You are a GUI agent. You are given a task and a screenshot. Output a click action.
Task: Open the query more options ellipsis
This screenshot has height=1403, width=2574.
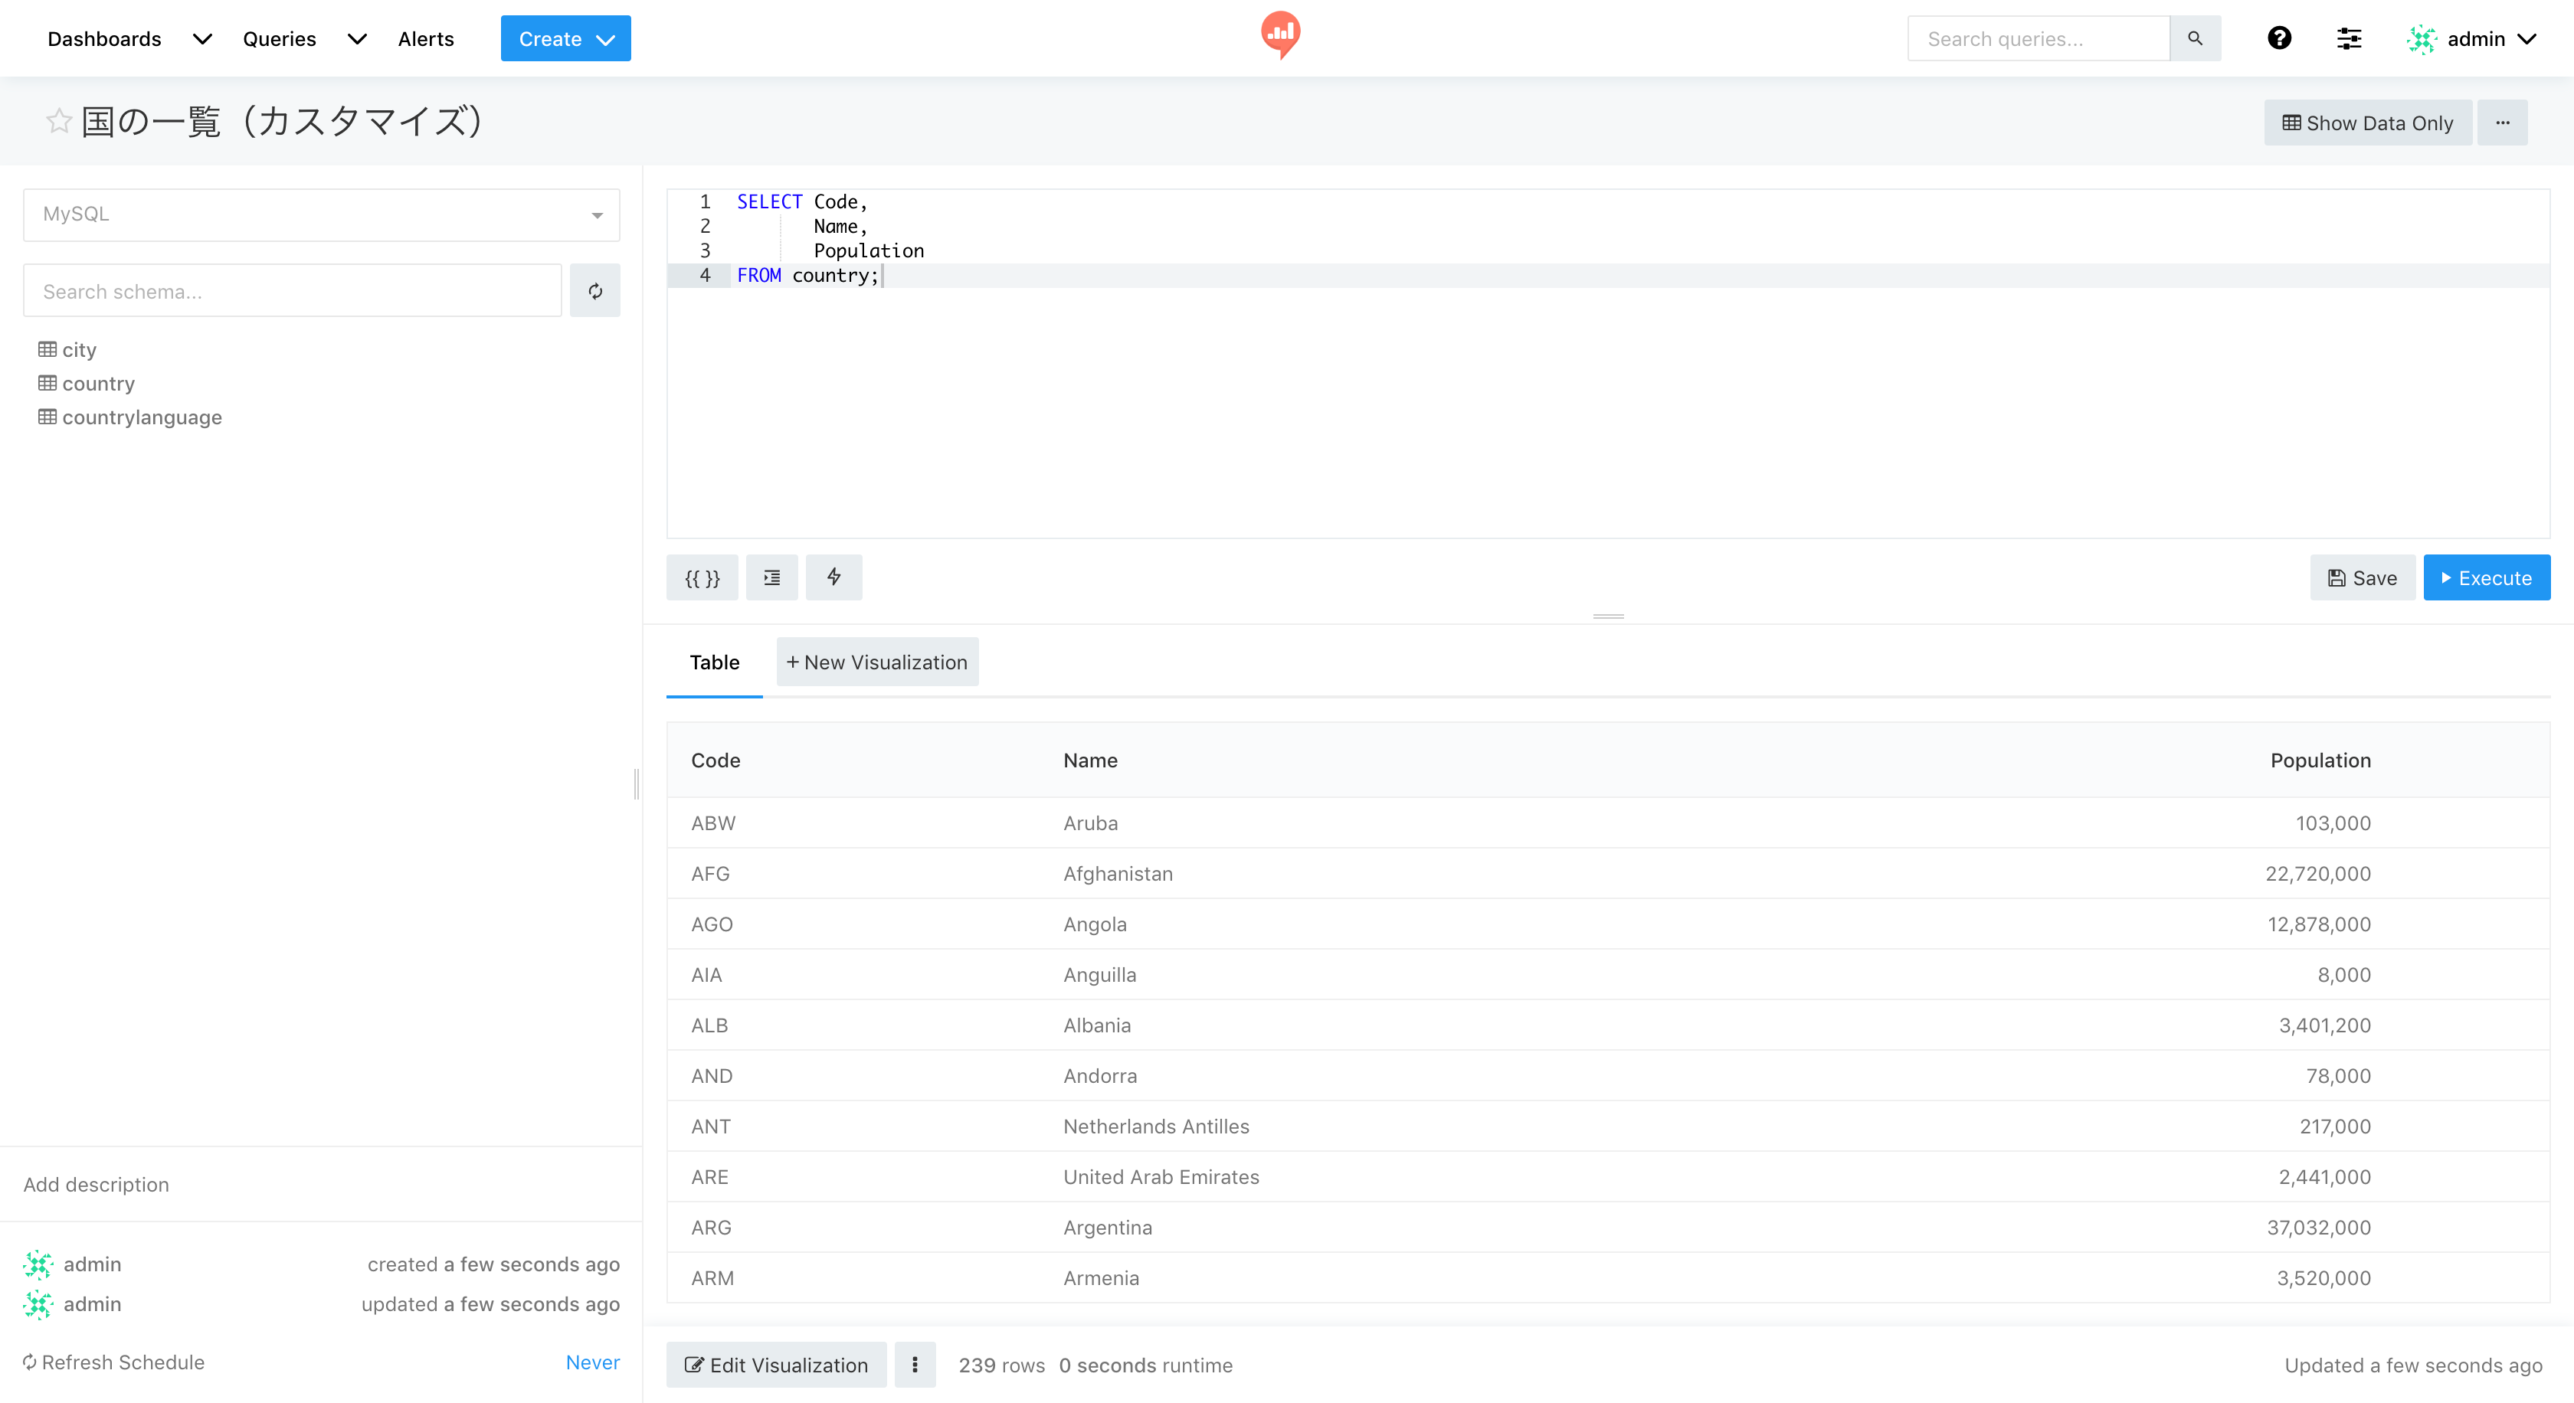2502,123
